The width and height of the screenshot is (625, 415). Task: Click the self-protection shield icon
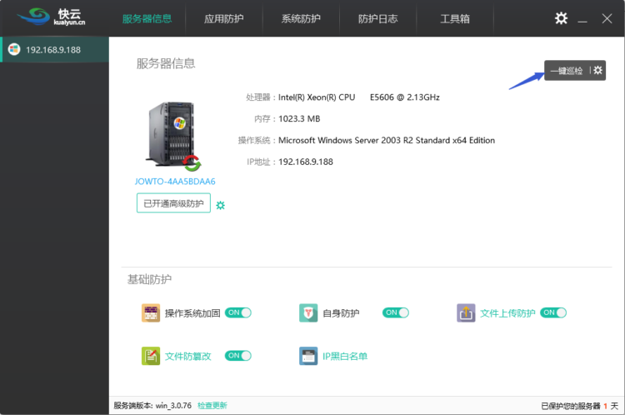[x=308, y=313]
